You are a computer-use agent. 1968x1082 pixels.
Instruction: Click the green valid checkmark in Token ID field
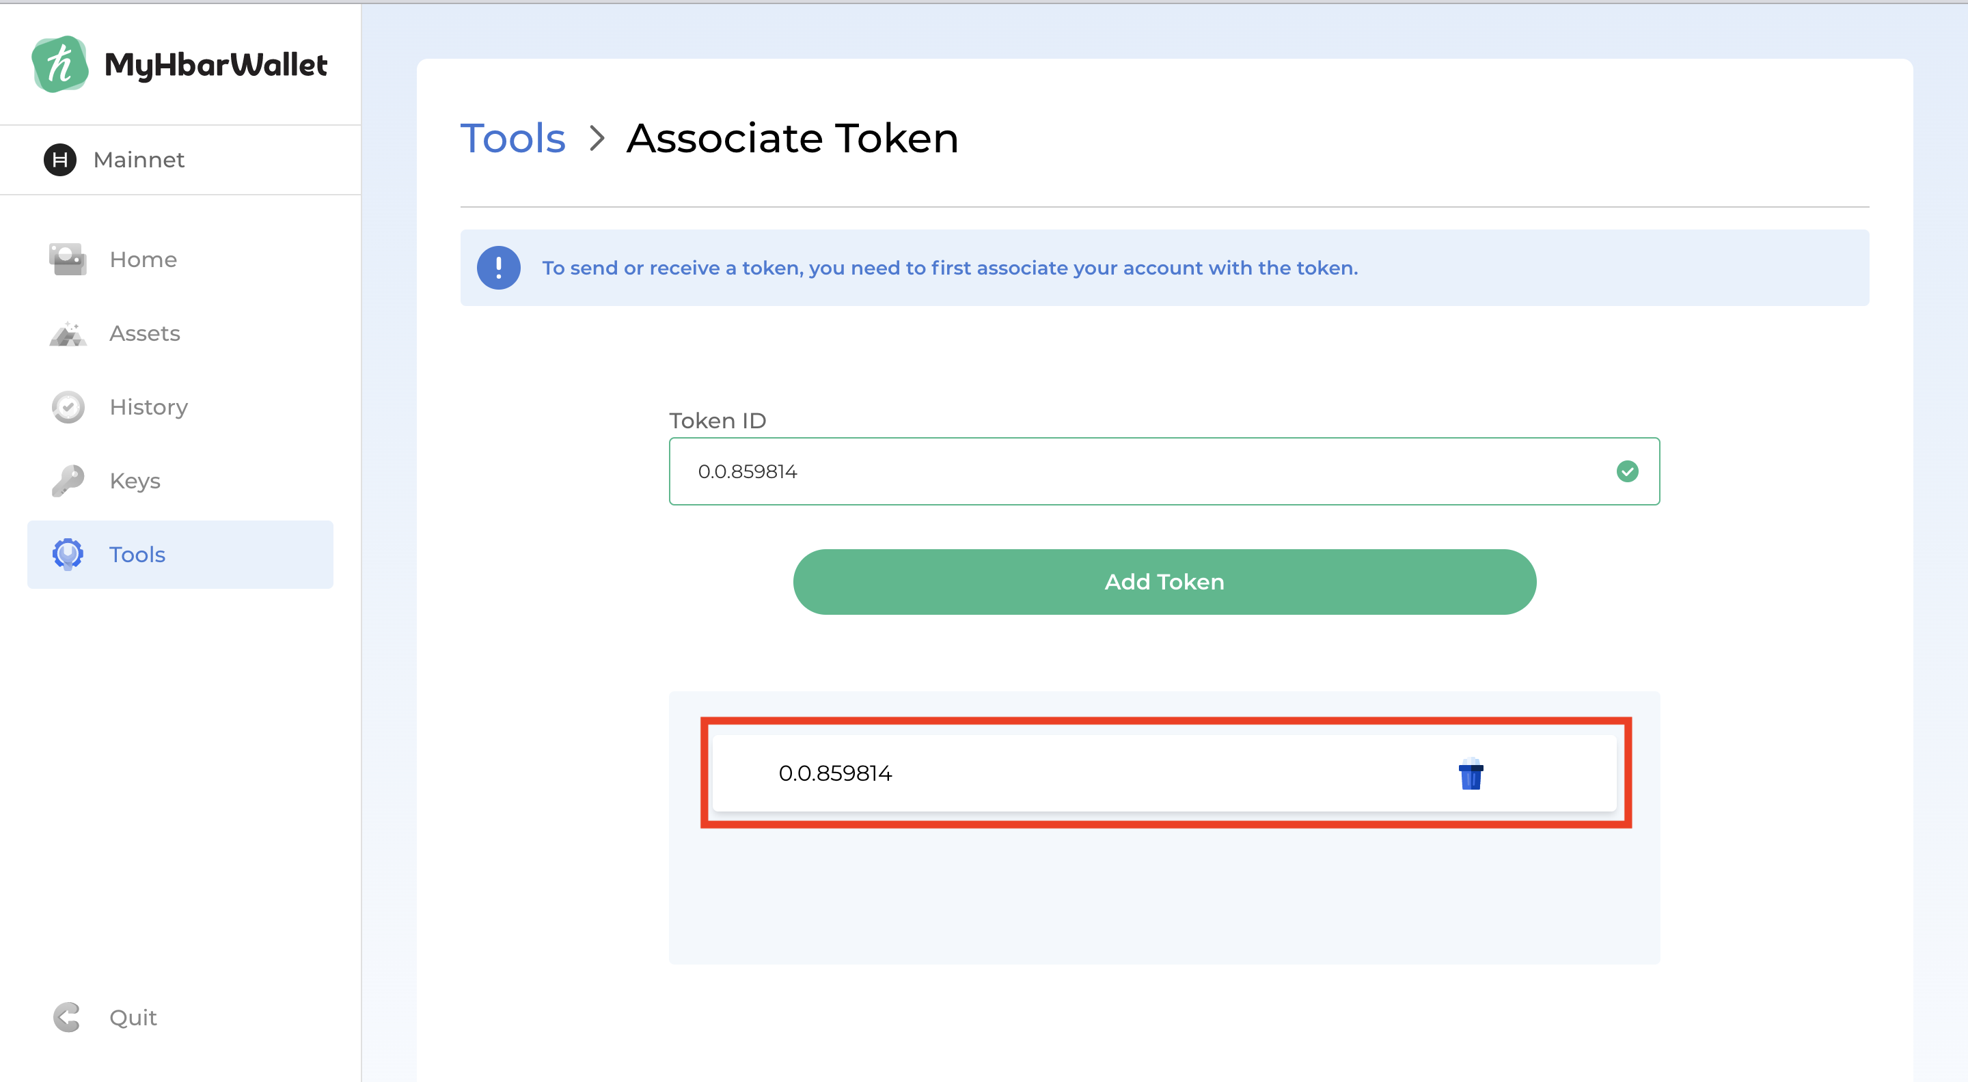pos(1627,471)
